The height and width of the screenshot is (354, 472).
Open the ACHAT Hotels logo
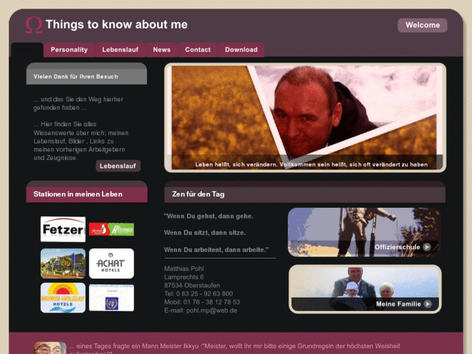(112, 263)
